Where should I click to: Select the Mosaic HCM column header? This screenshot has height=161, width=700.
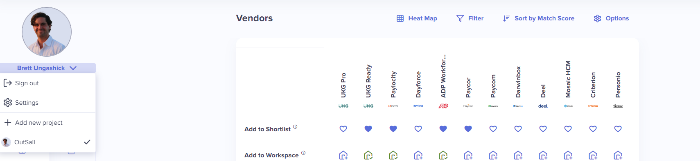pyautogui.click(x=568, y=79)
